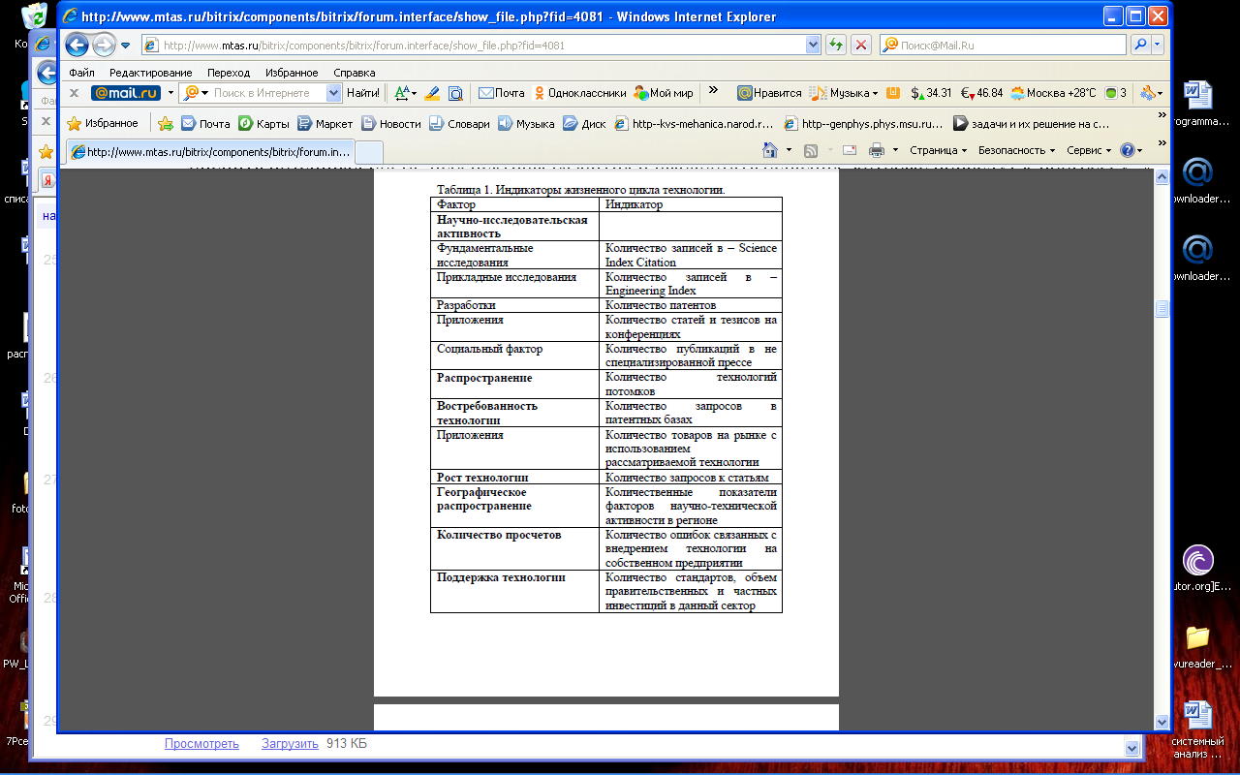Go back with the browser Back arrow
The height and width of the screenshot is (775, 1240).
click(x=77, y=45)
